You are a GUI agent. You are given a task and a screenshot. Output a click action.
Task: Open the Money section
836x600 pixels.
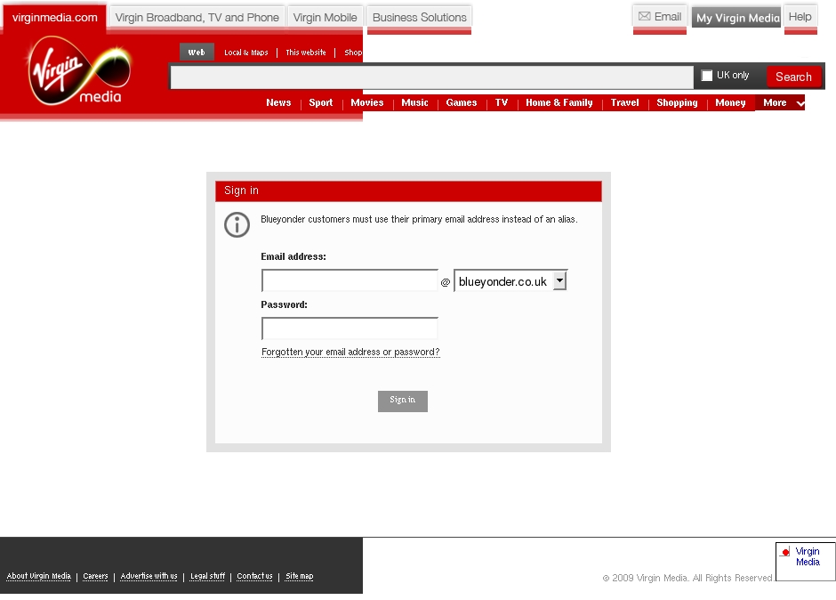[x=730, y=102]
